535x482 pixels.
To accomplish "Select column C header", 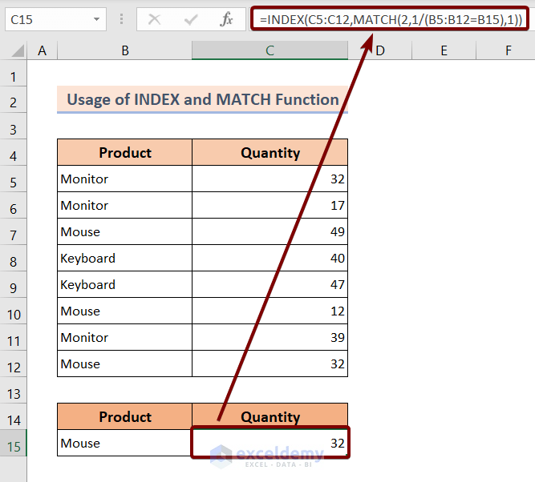I will [270, 50].
